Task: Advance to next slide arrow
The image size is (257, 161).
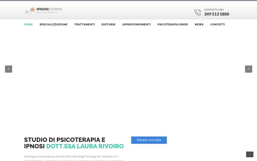Action: click(x=248, y=69)
